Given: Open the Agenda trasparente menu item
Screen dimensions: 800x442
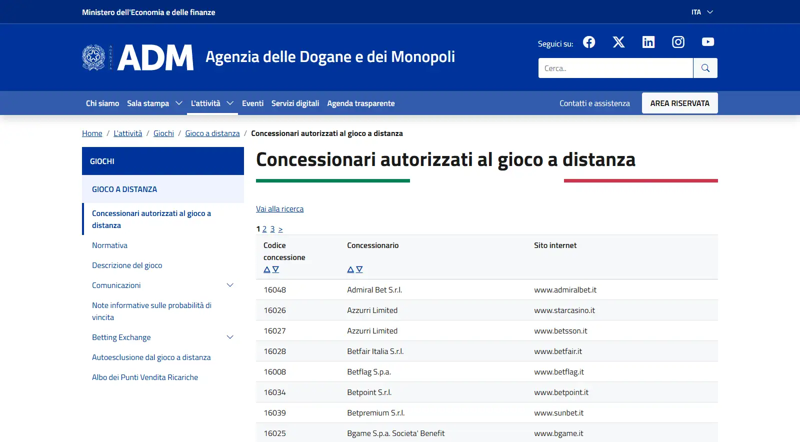Looking at the screenshot, I should click(361, 103).
